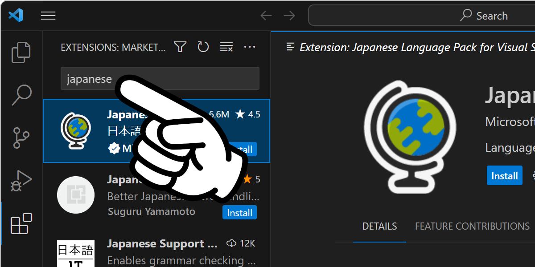Clear extensions search results
The image size is (535, 267).
(226, 47)
